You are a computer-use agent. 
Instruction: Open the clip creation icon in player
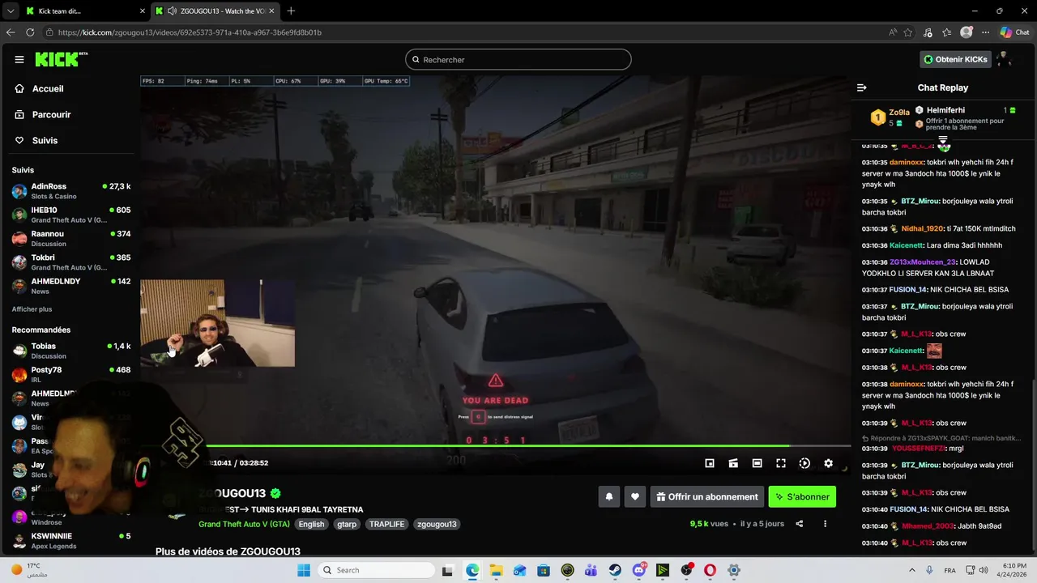(733, 463)
